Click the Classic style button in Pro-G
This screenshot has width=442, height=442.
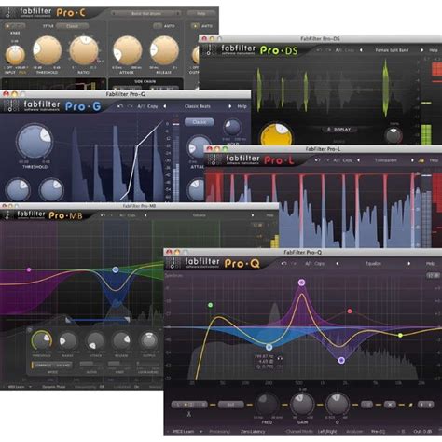(200, 122)
